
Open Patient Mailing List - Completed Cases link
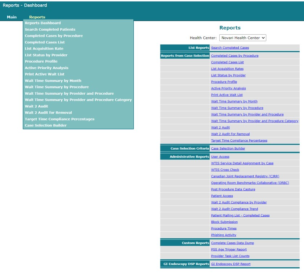click(240, 216)
